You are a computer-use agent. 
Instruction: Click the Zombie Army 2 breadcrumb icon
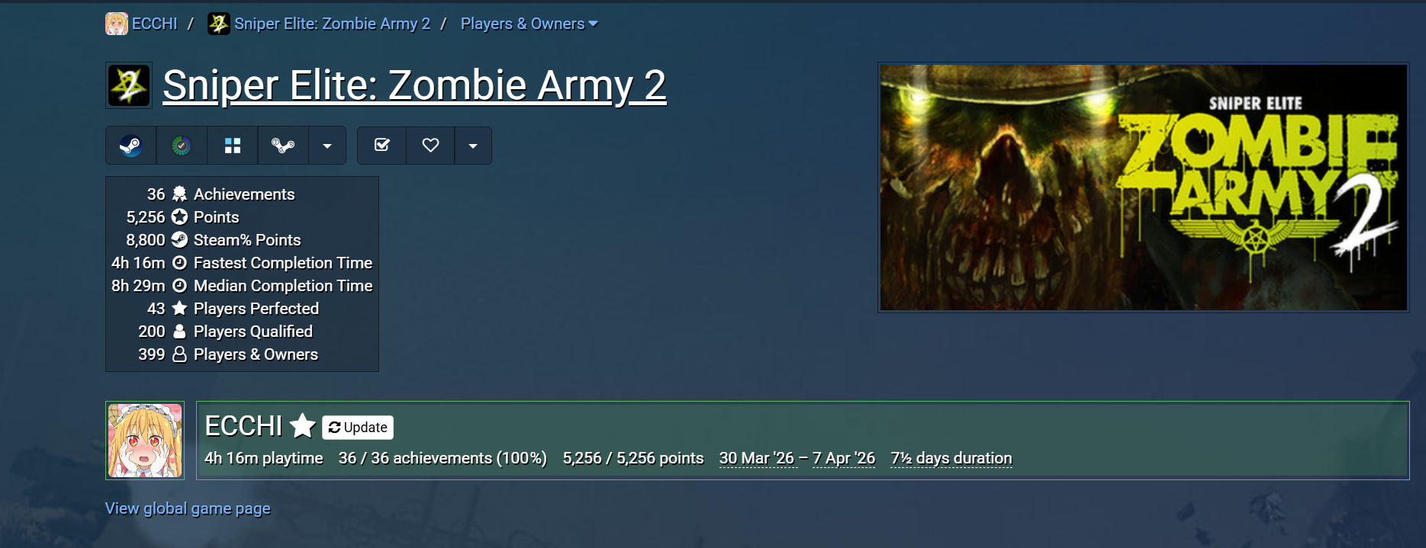pos(219,24)
